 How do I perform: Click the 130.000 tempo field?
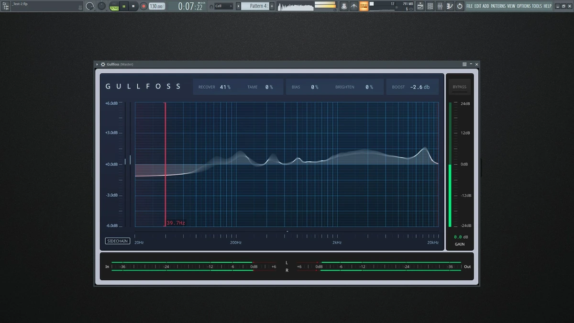coord(156,6)
